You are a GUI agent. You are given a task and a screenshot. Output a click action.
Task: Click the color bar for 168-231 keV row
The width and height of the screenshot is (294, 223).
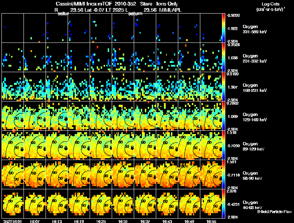coord(223,86)
